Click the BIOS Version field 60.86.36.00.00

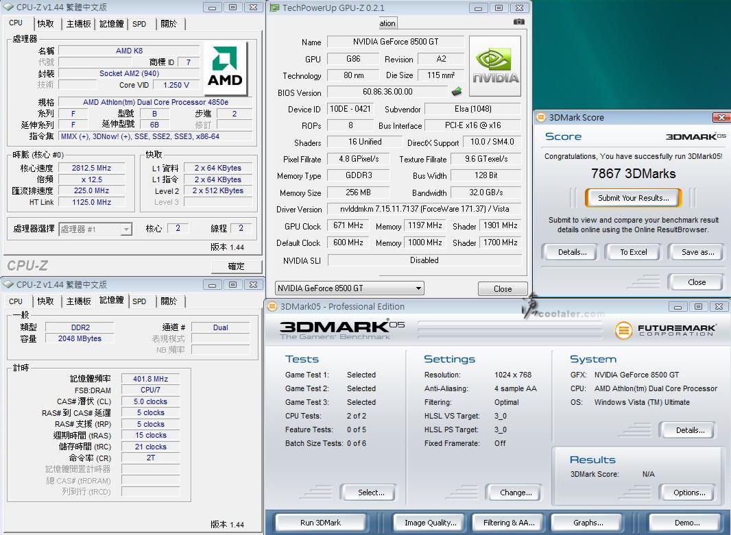click(387, 92)
